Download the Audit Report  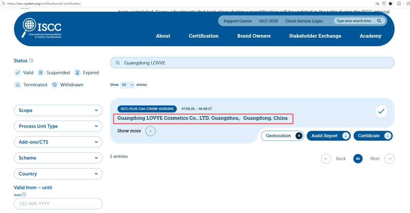(x=329, y=136)
